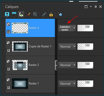Click the lock transparency padlock icon
The height and width of the screenshot is (96, 104).
[51, 14]
